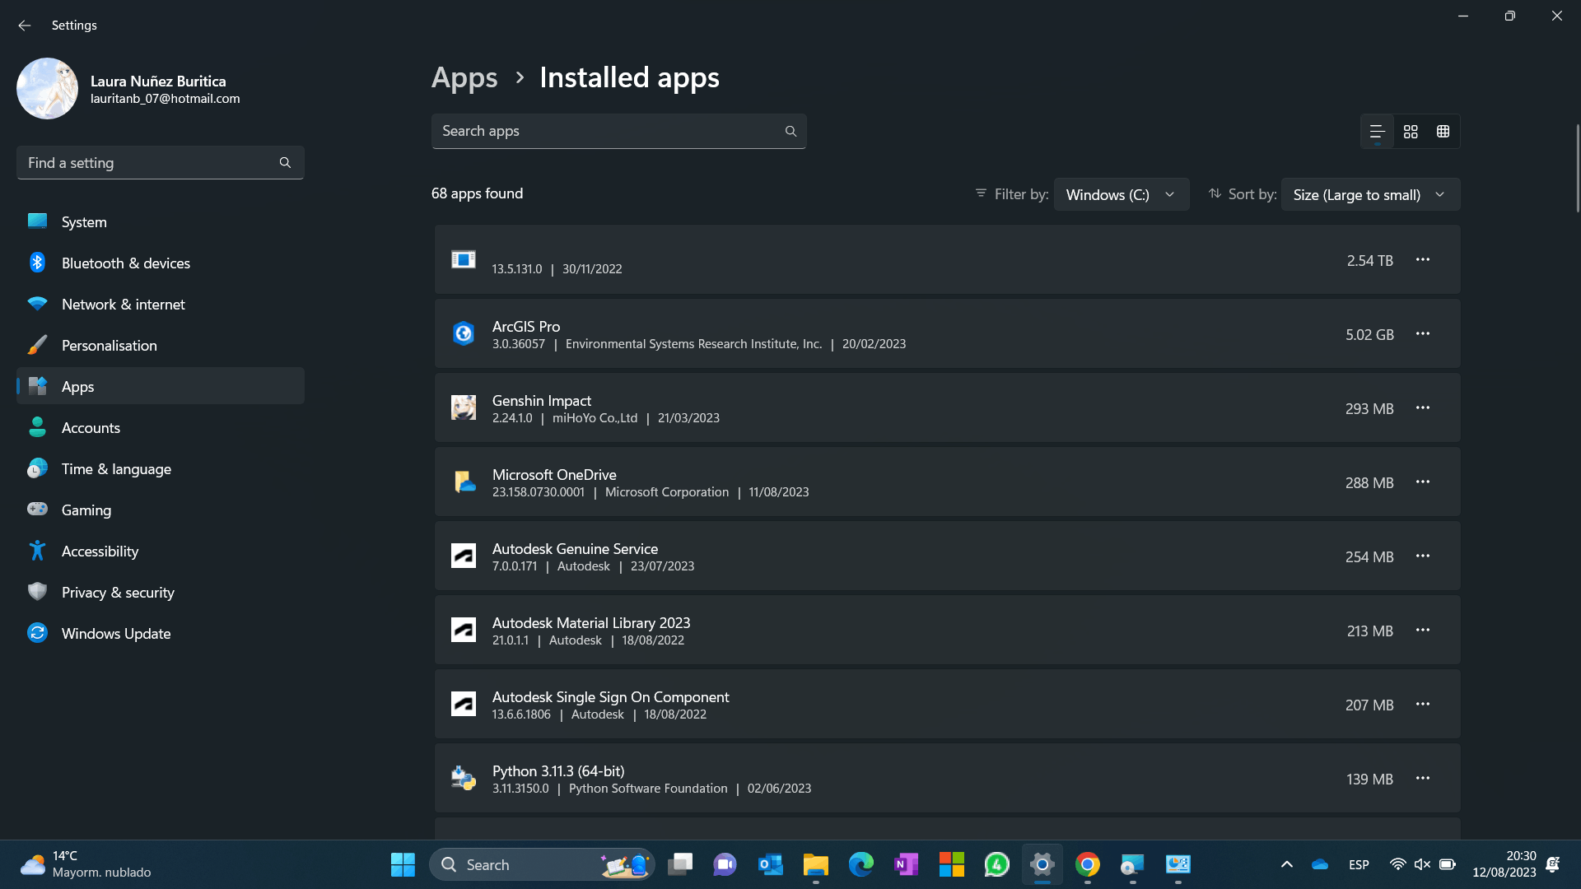Click the back arrow in Settings
The image size is (1581, 889).
click(x=25, y=26)
